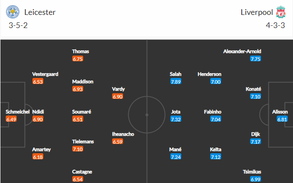Image resolution: width=293 pixels, height=183 pixels.
Task: Select Vardy's 6.90 rating badge
Action: [117, 96]
